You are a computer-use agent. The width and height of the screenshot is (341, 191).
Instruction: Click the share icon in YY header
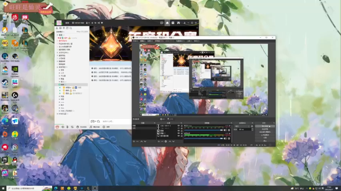pyautogui.click(x=98, y=23)
